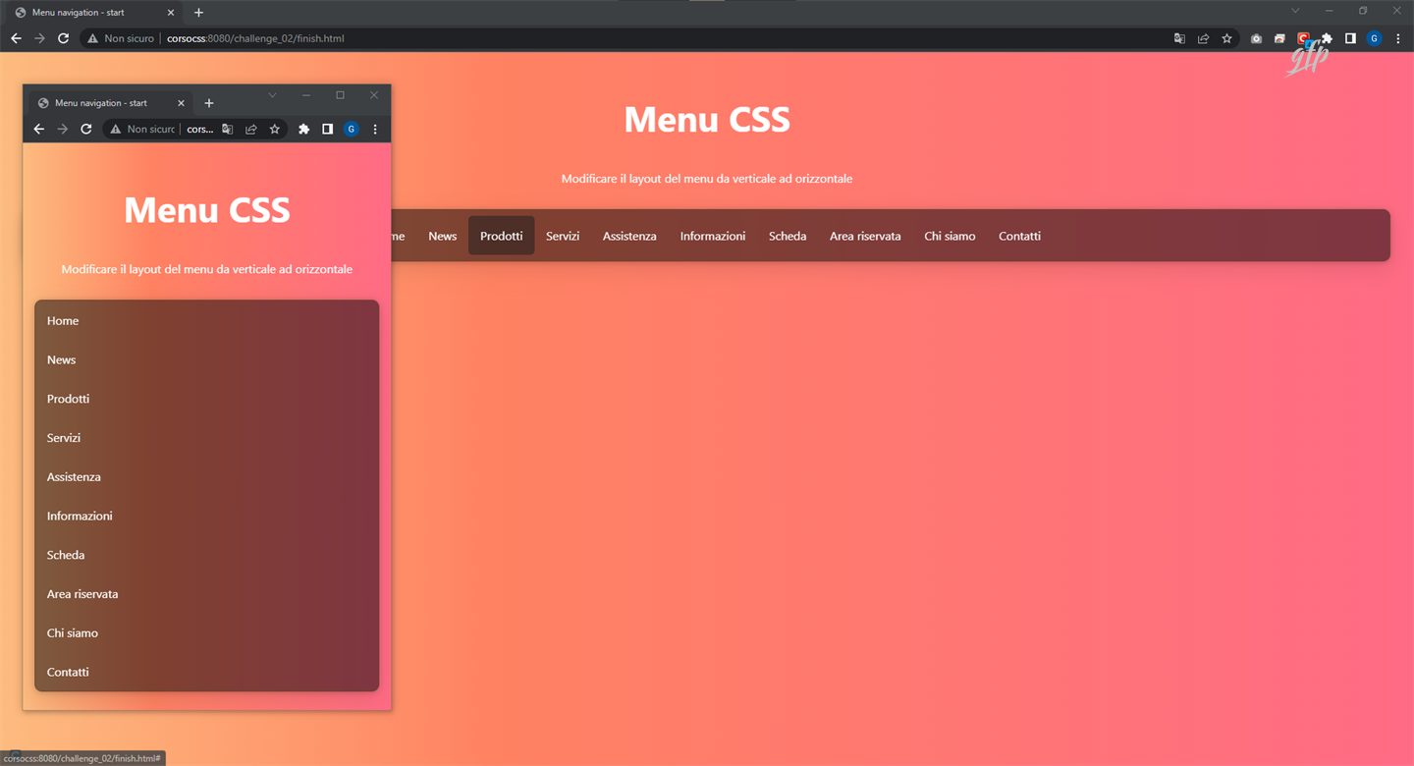The height and width of the screenshot is (766, 1414).
Task: Go back in the large background browser window
Action: click(16, 38)
